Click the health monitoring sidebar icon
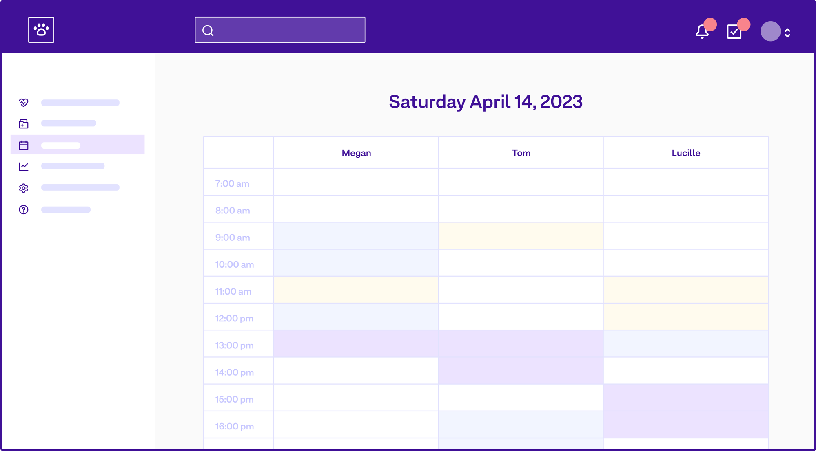This screenshot has width=816, height=451. click(23, 102)
